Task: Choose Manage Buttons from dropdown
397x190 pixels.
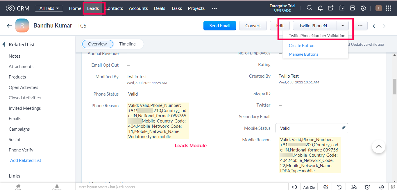Action: click(x=303, y=54)
